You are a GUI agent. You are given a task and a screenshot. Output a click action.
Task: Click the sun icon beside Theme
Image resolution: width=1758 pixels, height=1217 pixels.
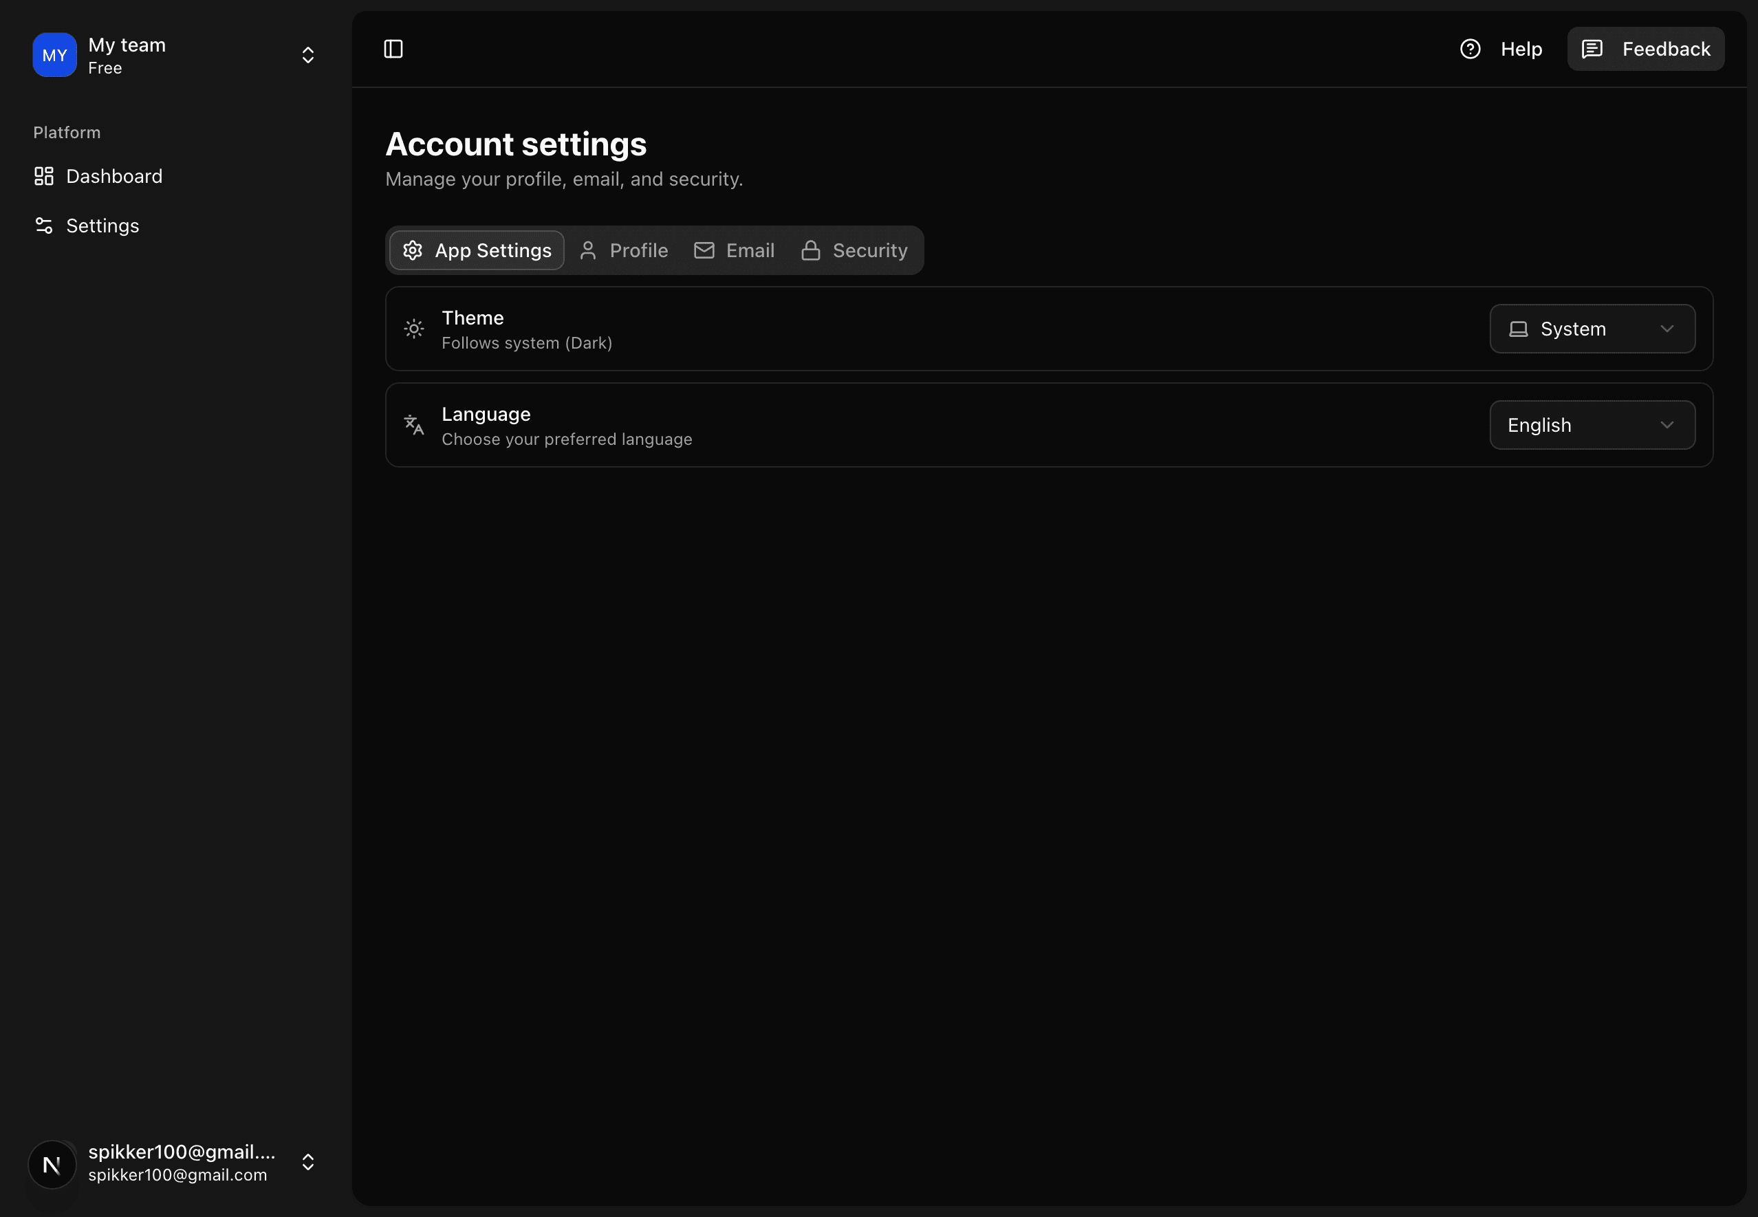(413, 329)
